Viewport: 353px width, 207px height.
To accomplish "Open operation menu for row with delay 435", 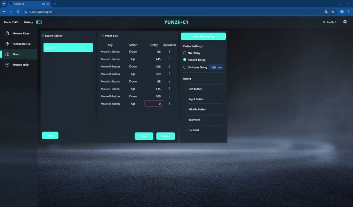I will (169, 89).
